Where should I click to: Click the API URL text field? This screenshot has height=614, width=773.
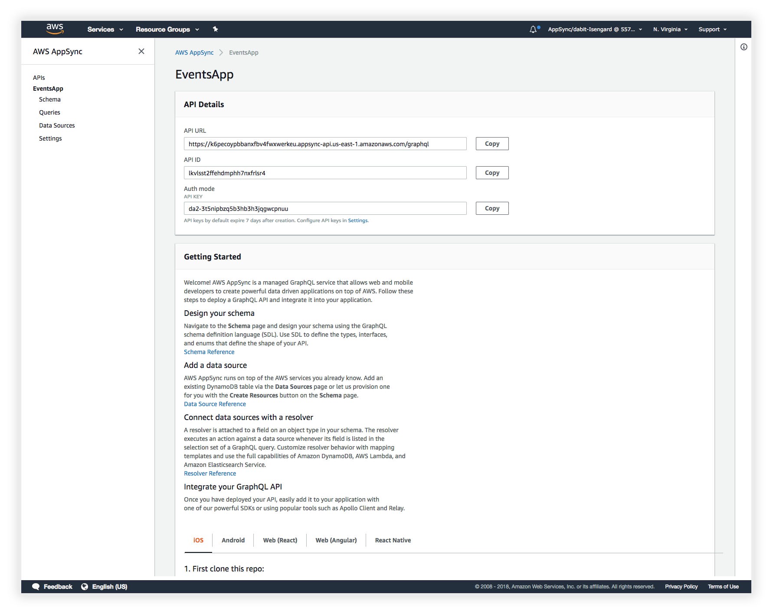(x=325, y=144)
